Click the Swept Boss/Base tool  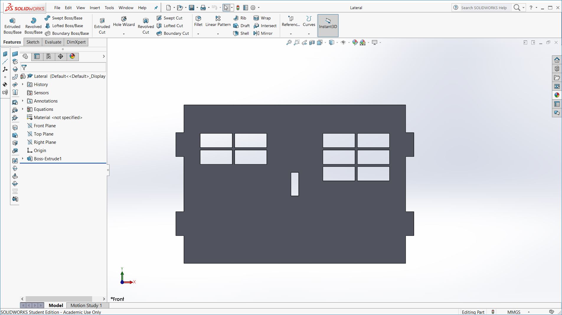[x=64, y=18]
